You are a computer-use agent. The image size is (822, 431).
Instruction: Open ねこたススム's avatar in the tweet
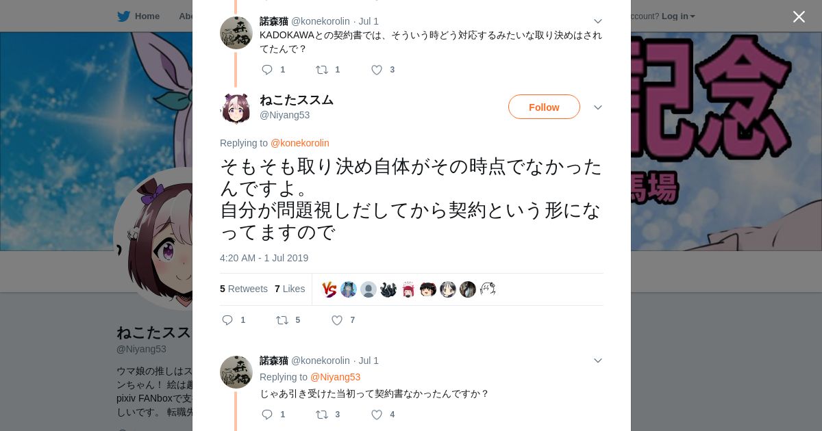pyautogui.click(x=236, y=108)
